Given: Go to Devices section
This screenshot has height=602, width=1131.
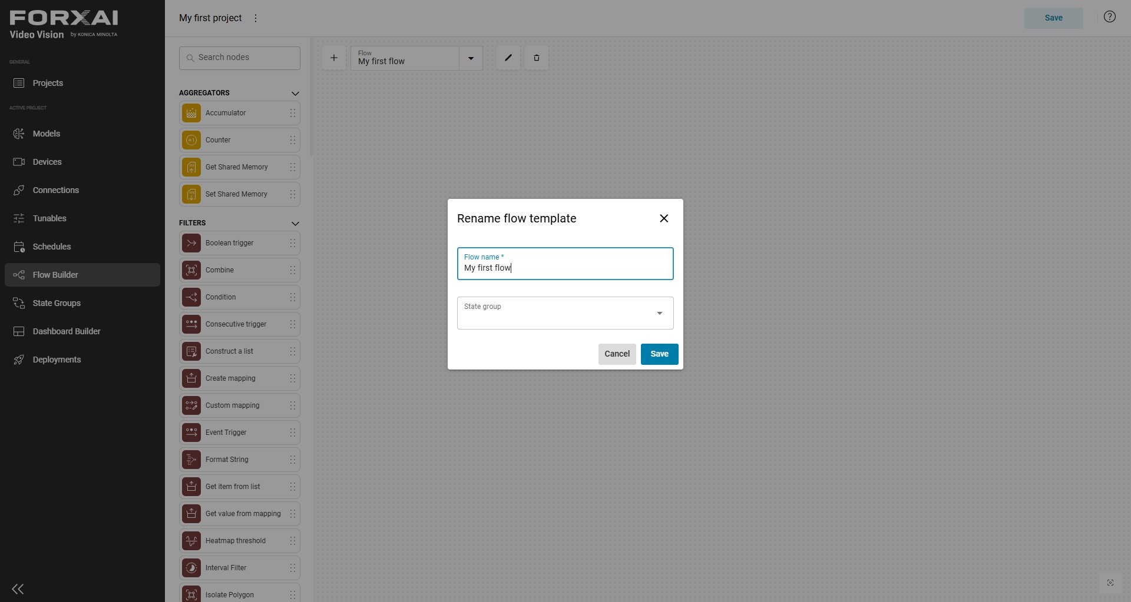Looking at the screenshot, I should point(82,162).
